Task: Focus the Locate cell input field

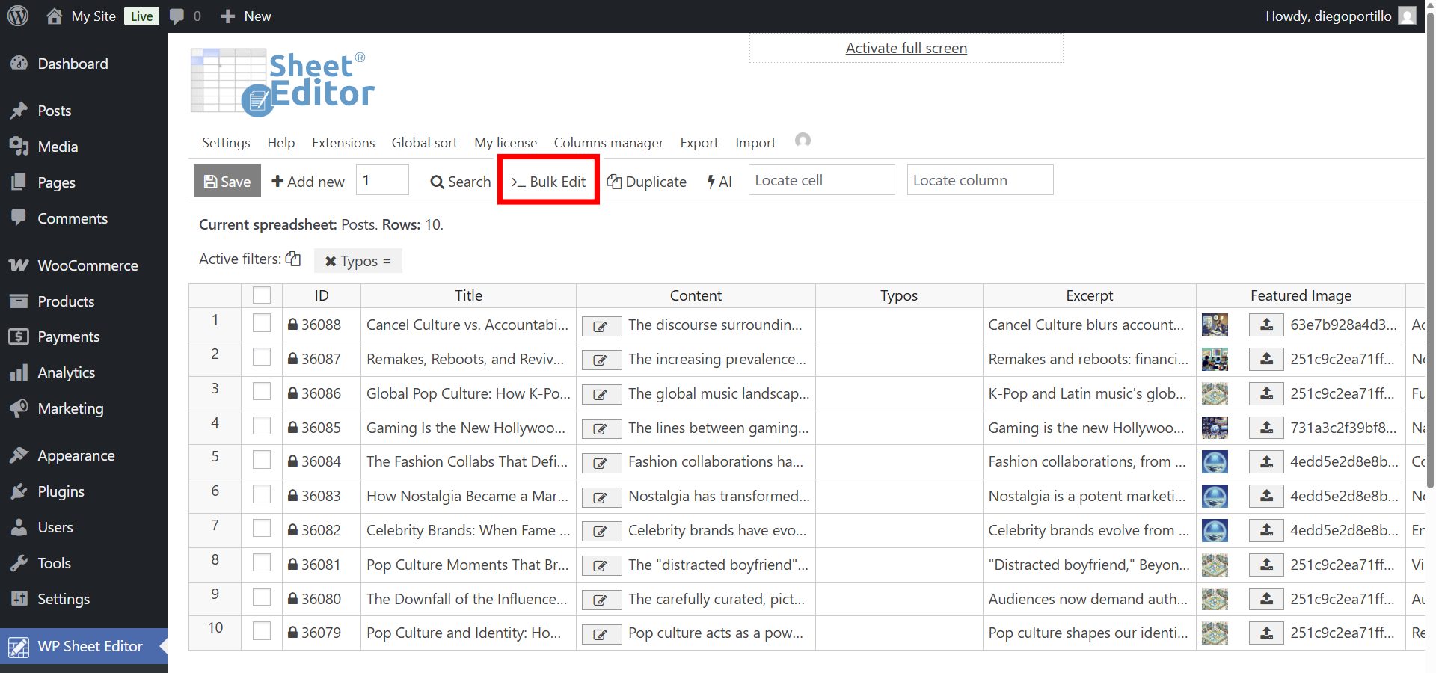Action: coord(821,180)
